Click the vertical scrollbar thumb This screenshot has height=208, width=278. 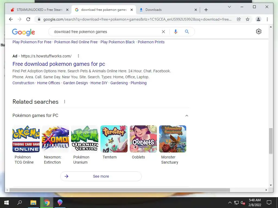[271, 141]
